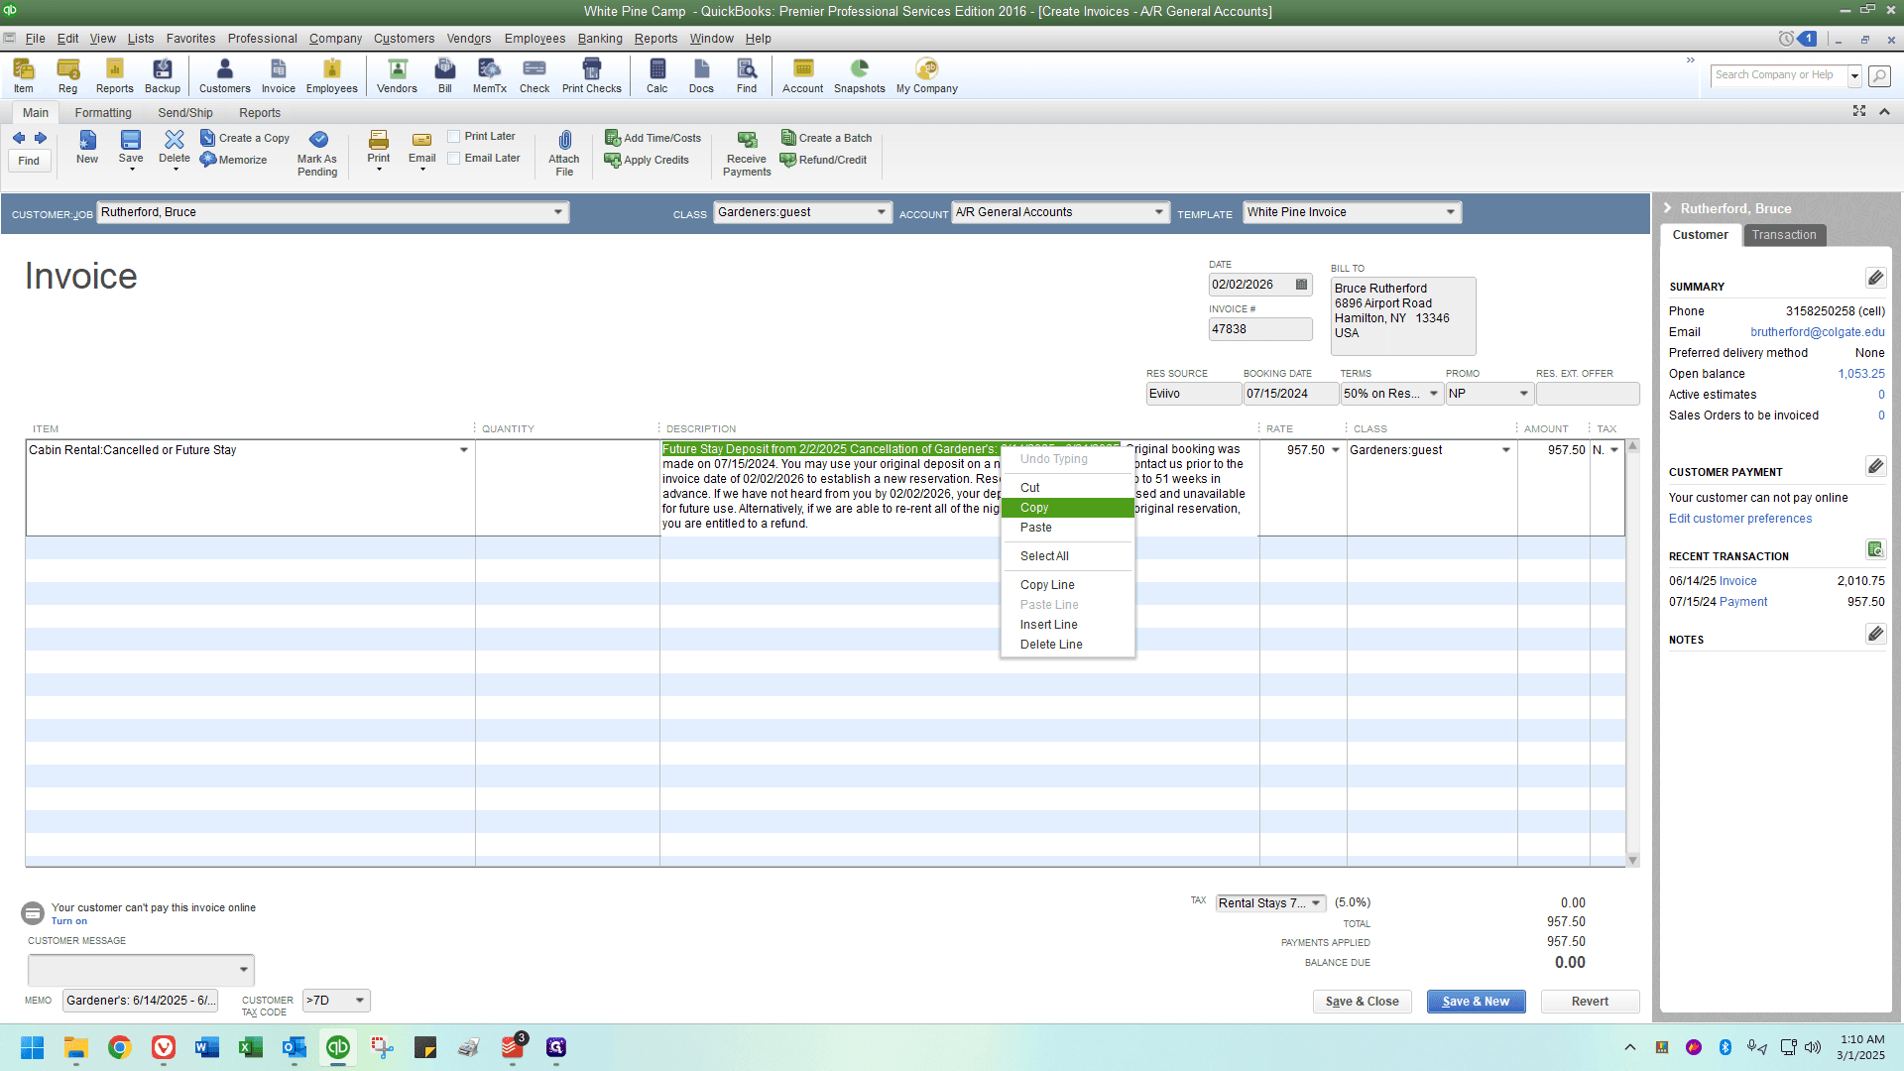Click the Backup toolbar icon
Viewport: 1904px width, 1071px height.
(x=163, y=75)
